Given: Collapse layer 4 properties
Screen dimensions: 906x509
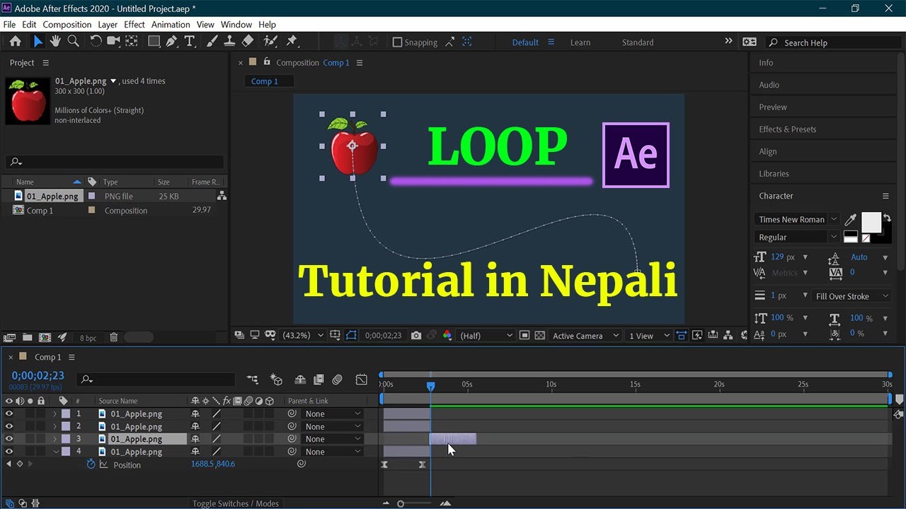Looking at the screenshot, I should pyautogui.click(x=55, y=452).
